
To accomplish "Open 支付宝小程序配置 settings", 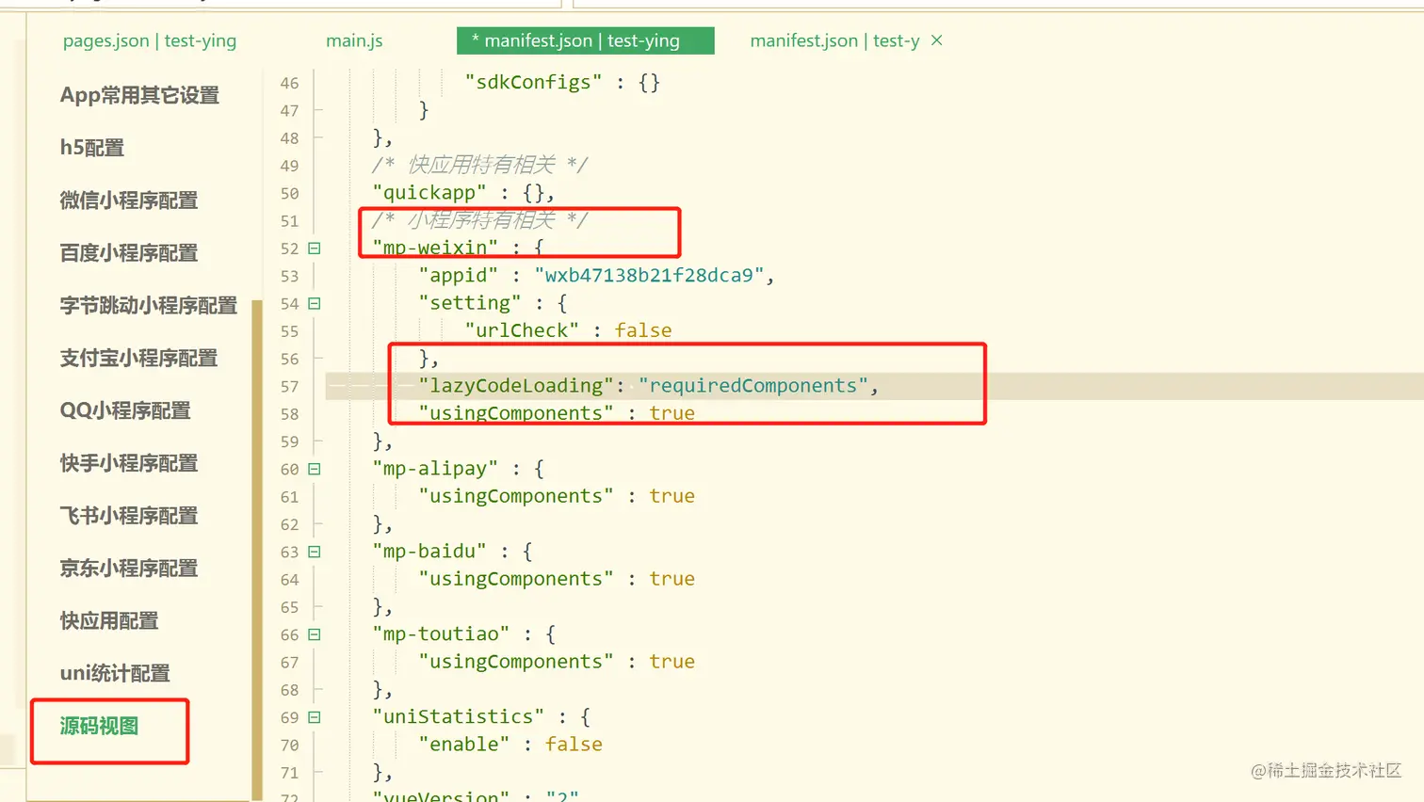I will [x=138, y=359].
